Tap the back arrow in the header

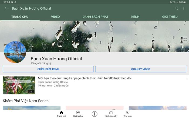(x=6, y=8)
